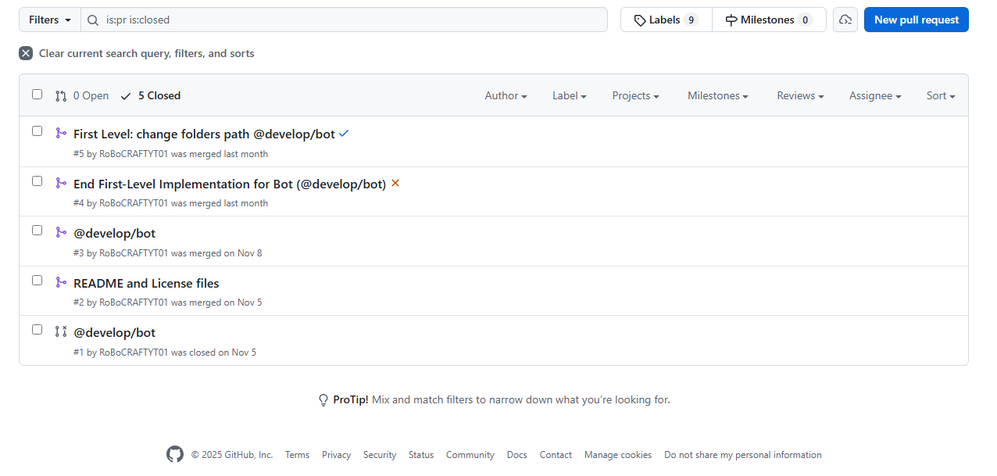Viewport: 997px width, 476px height.
Task: Click the milestone signpost icon next to Milestones
Action: coord(733,19)
